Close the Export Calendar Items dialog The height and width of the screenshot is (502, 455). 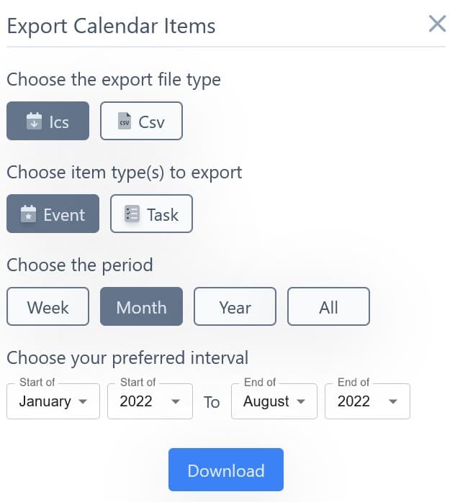click(x=438, y=24)
